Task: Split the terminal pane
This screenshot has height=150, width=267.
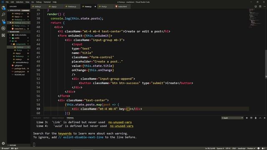Action: (251, 118)
